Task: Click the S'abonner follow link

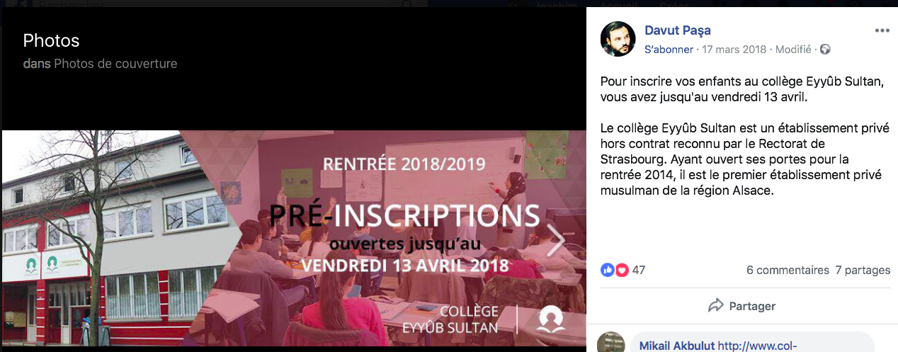Action: (x=670, y=50)
